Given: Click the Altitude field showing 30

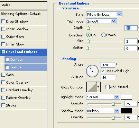Looking at the screenshot, I should tap(108, 77).
